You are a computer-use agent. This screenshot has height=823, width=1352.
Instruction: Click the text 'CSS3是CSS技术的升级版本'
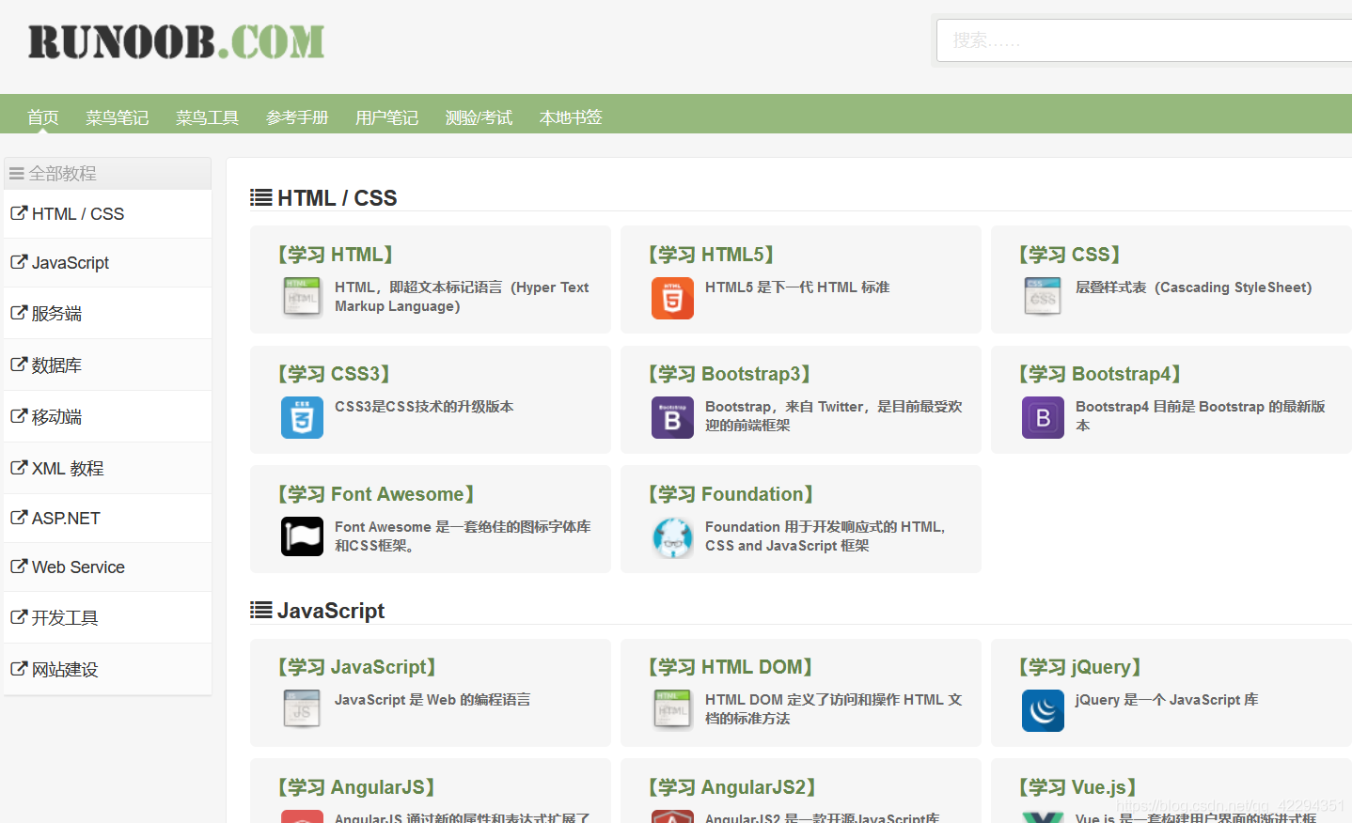point(424,407)
